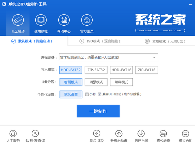The width and height of the screenshot is (195, 143).
Task: Click the USB DISK TOOL website banner
Action: pyautogui.click(x=160, y=30)
